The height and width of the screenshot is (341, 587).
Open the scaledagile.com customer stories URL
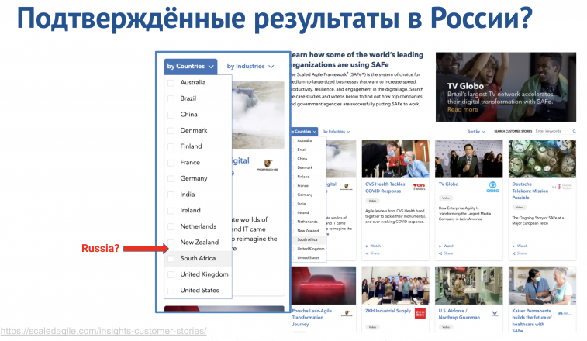click(103, 331)
